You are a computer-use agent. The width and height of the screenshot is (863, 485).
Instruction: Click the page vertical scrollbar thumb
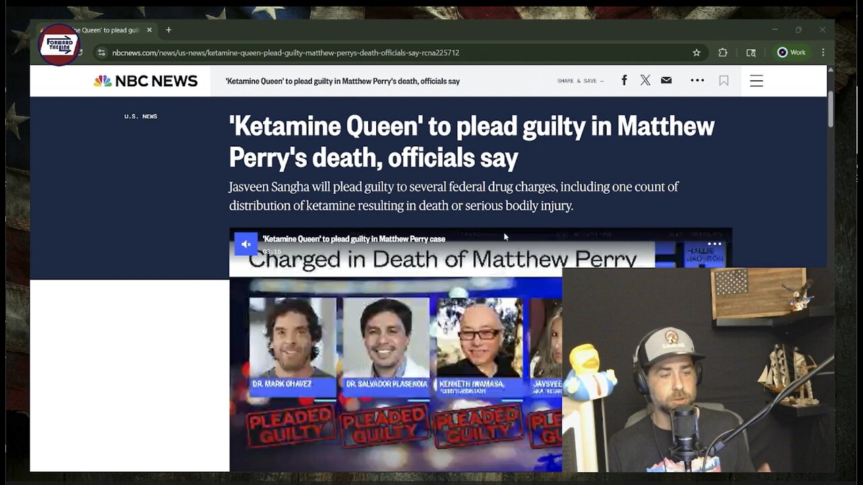click(831, 108)
